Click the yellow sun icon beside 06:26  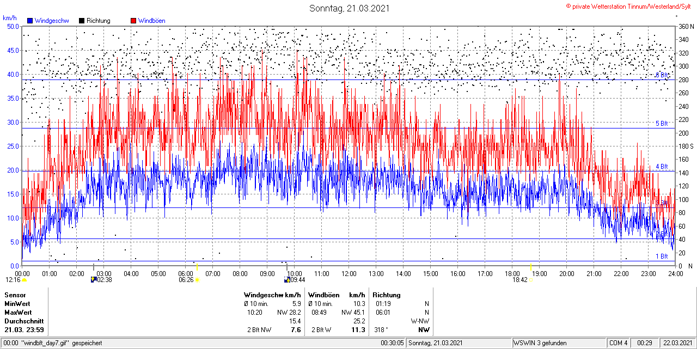click(x=198, y=280)
